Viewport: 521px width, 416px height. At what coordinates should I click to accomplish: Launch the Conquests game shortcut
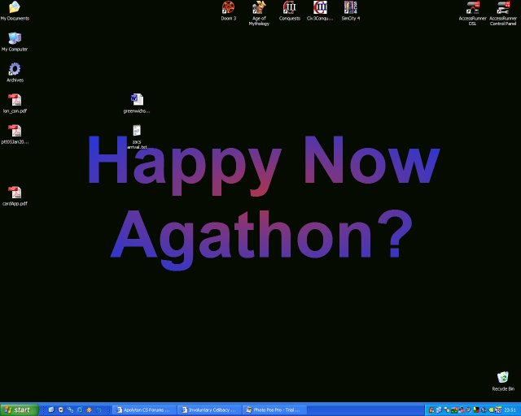(x=290, y=7)
